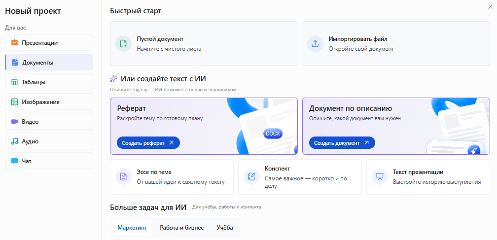Image resolution: width=497 pixels, height=240 pixels.
Task: Click the purple Video camera icon
Action: pyautogui.click(x=15, y=122)
